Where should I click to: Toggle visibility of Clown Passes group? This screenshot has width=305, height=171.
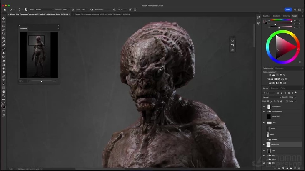pyautogui.click(x=264, y=112)
